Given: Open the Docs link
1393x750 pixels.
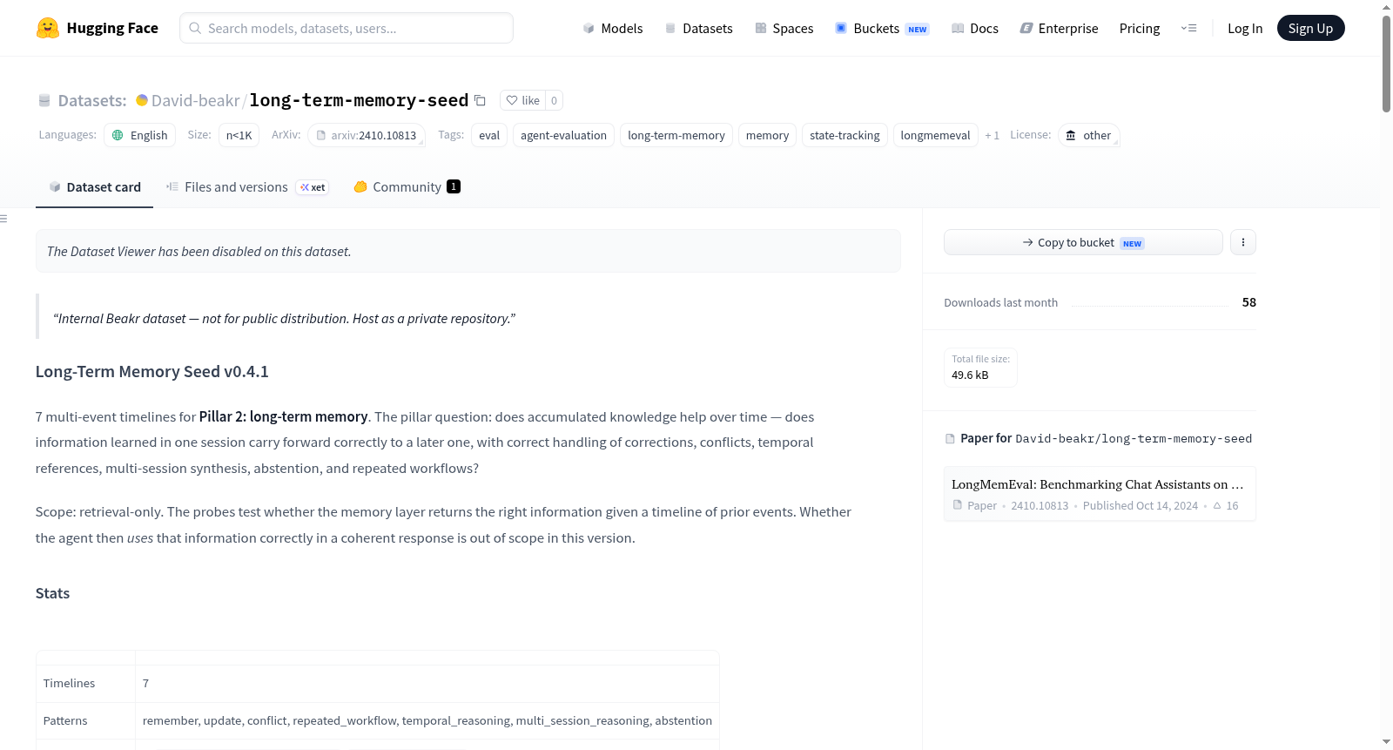Looking at the screenshot, I should [975, 28].
